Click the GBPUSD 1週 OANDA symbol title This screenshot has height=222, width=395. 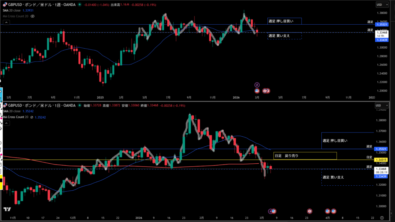tap(42, 5)
